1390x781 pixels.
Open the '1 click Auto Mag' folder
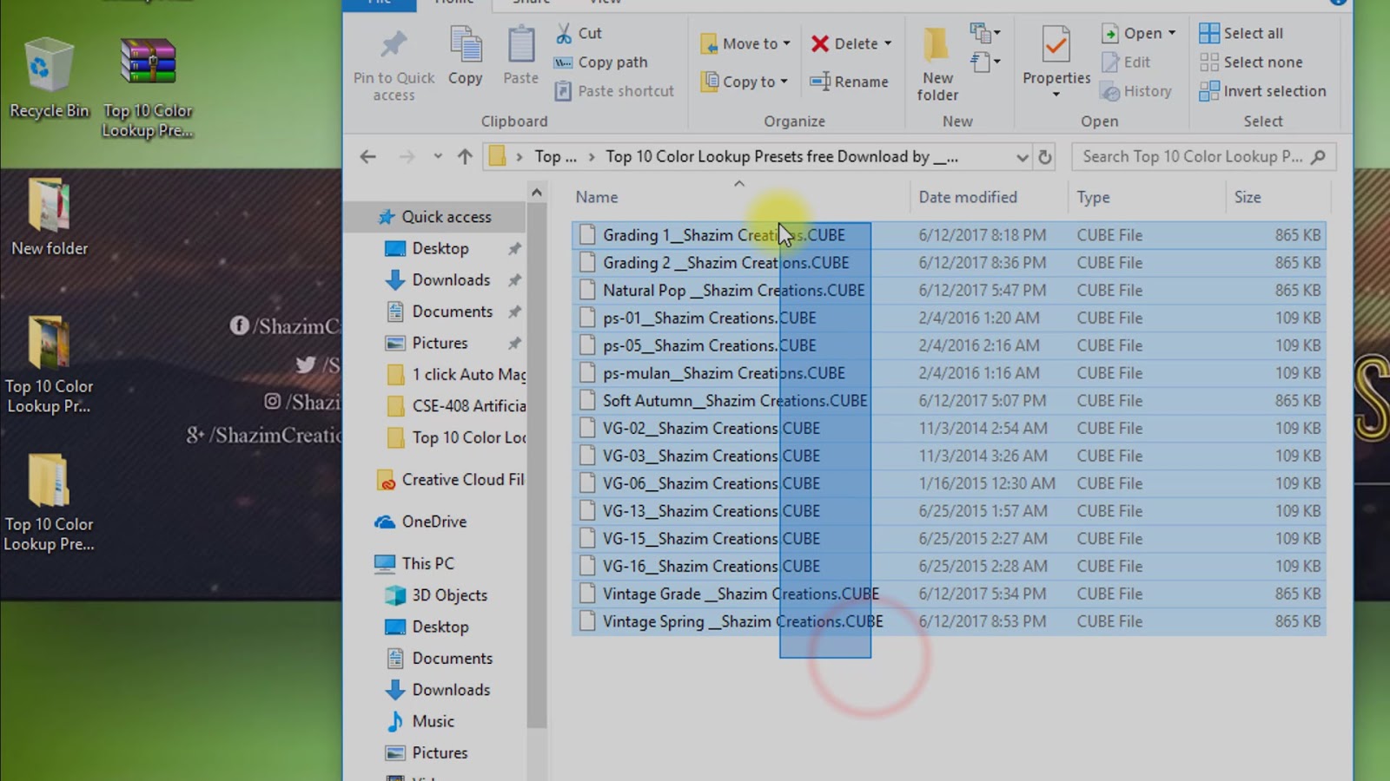[x=456, y=375]
